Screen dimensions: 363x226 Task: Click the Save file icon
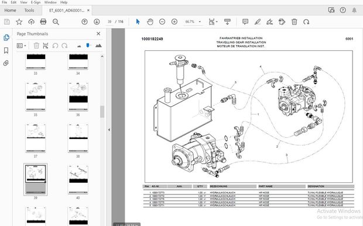[x=7, y=22]
